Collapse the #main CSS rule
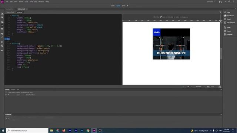 [11, 16]
